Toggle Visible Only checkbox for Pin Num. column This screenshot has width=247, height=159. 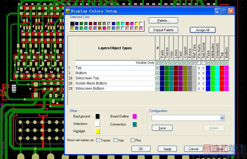tap(199, 63)
